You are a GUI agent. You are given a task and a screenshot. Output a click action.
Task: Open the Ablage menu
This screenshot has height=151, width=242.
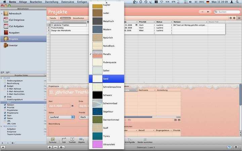(x=23, y=2)
